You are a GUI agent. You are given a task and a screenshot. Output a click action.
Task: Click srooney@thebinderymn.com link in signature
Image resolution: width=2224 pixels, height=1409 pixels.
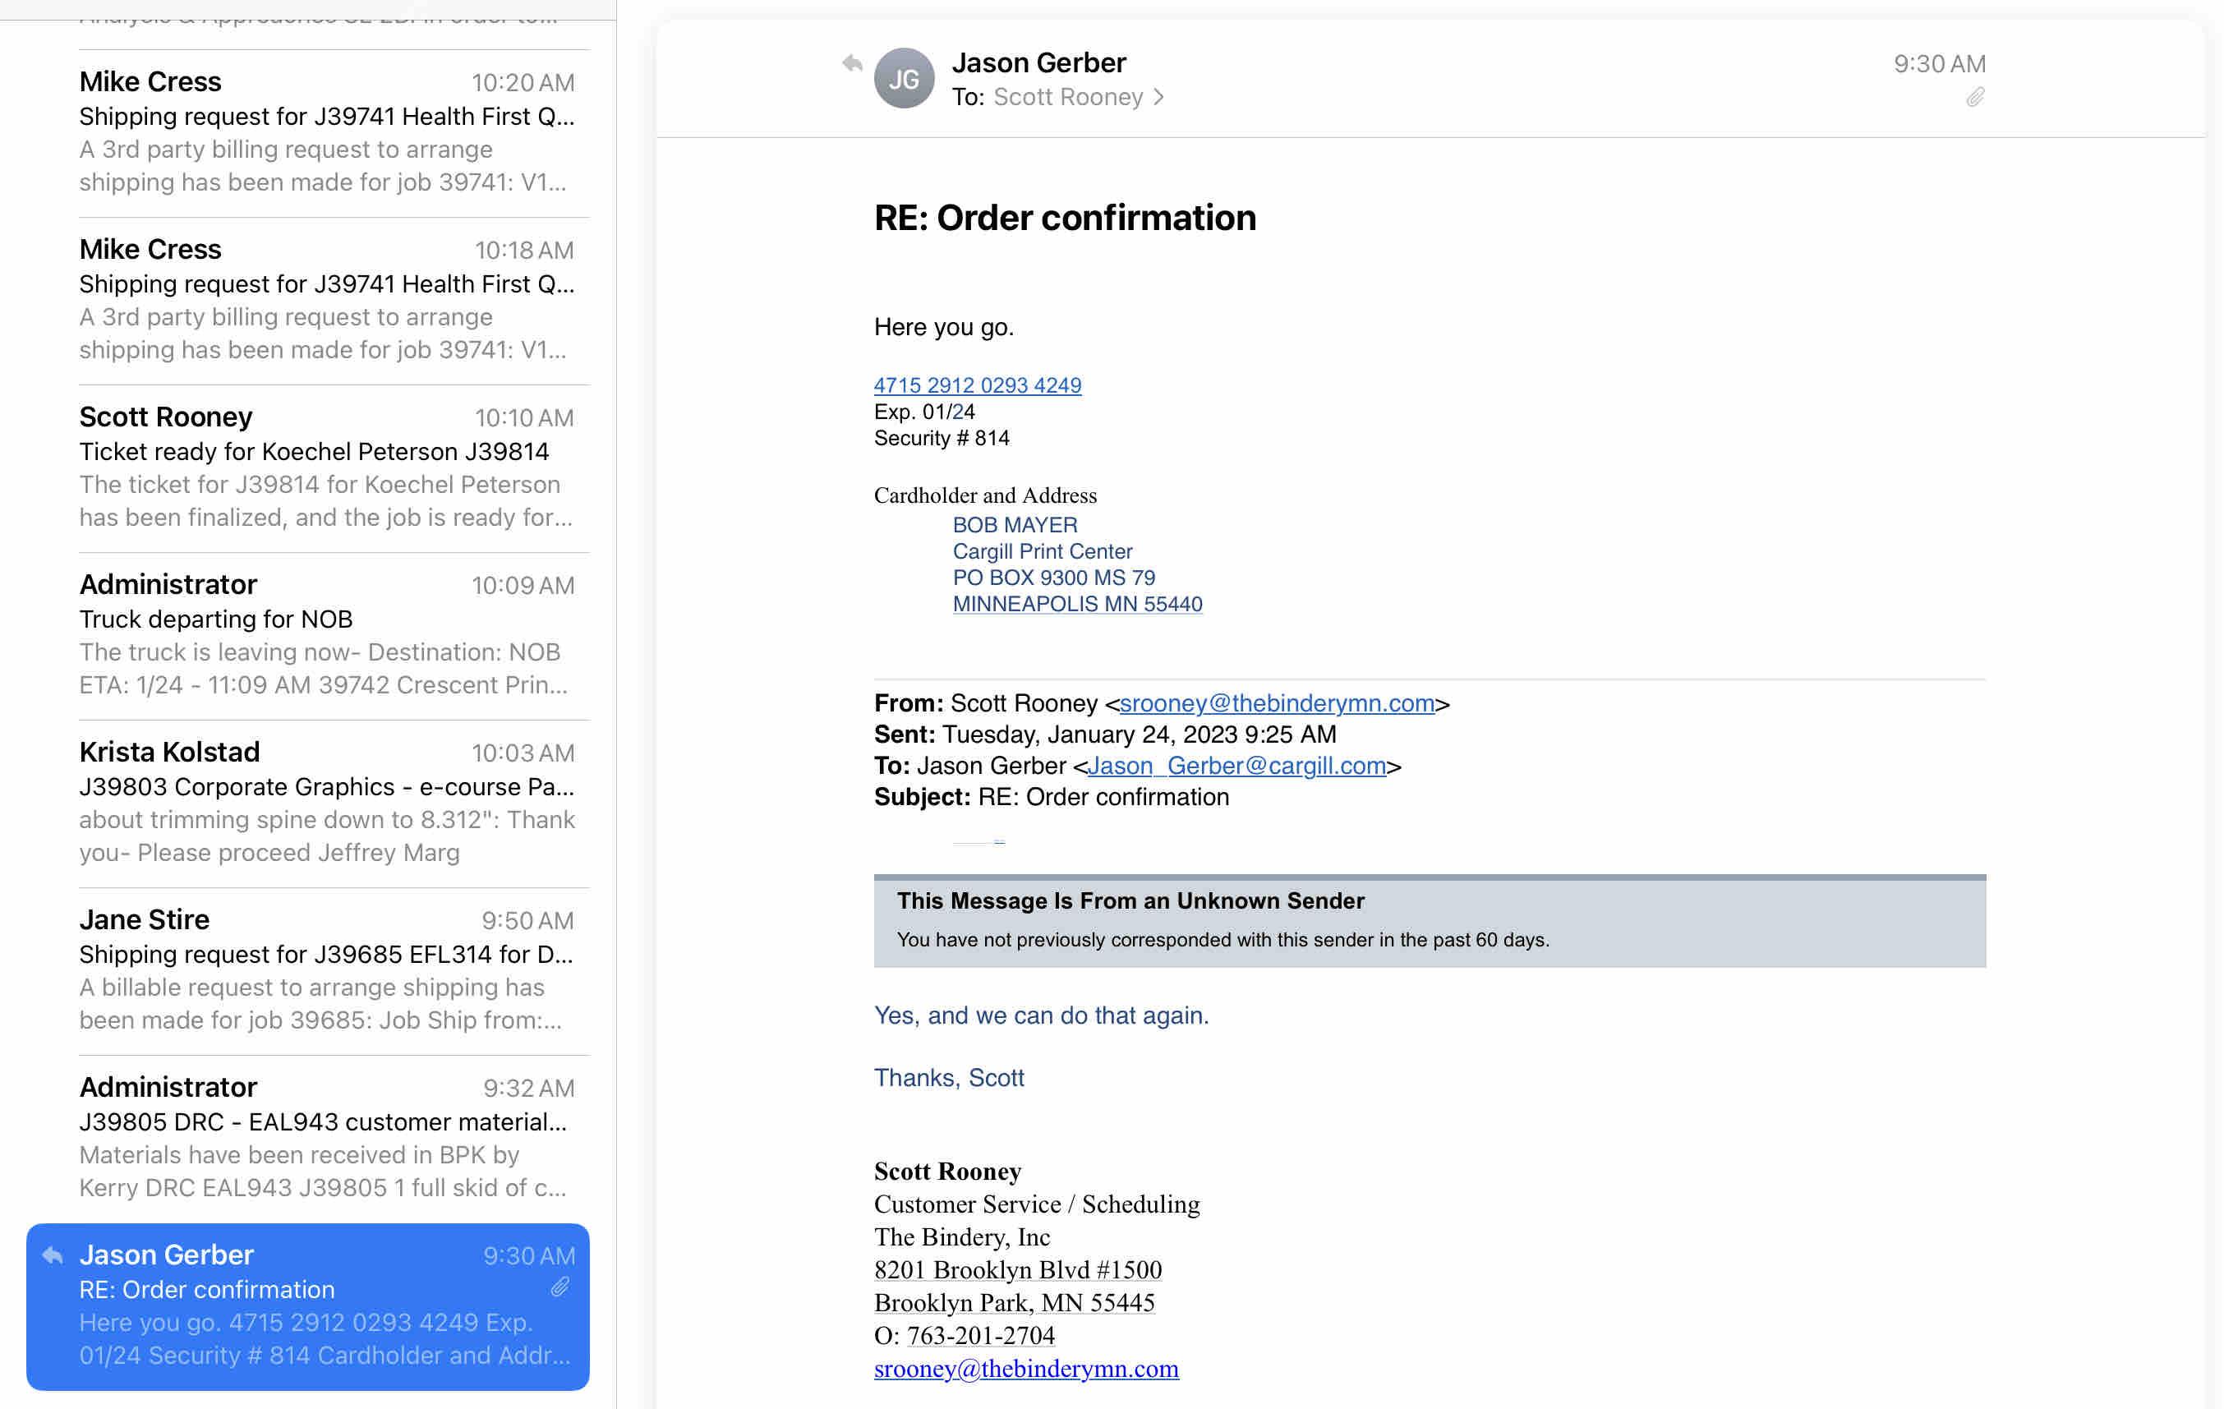pos(1026,1369)
